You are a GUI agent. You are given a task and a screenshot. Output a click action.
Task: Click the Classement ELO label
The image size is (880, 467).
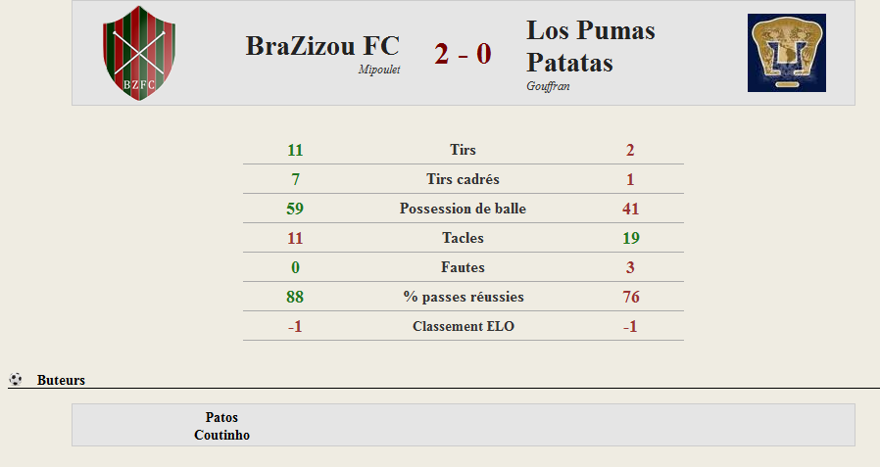(x=464, y=326)
